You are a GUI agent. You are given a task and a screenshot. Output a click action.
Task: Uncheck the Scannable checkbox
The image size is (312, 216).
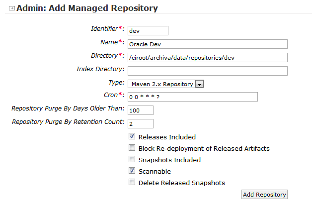point(132,171)
